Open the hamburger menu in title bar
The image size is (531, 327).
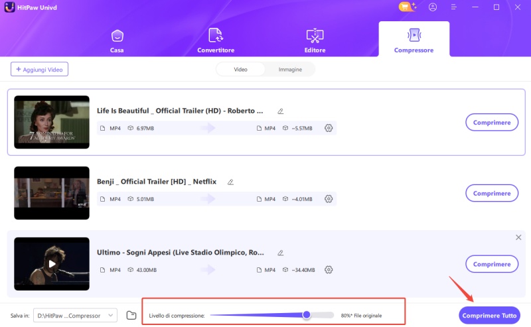pyautogui.click(x=454, y=7)
